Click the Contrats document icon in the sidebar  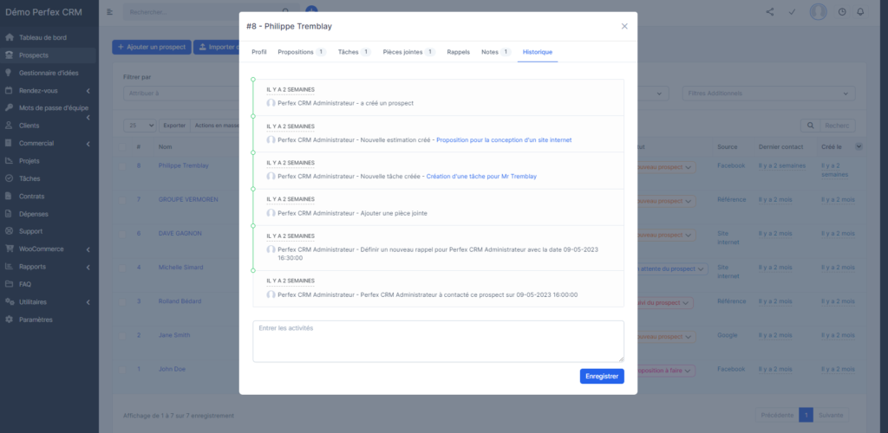[x=9, y=197]
